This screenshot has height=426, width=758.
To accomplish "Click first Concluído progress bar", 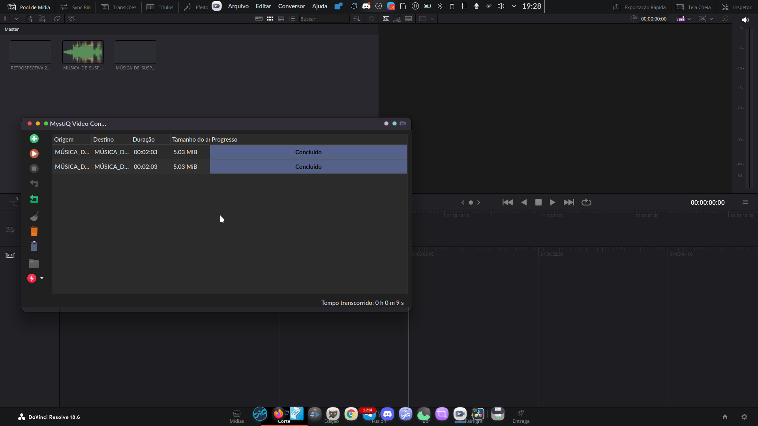I will coord(308,152).
